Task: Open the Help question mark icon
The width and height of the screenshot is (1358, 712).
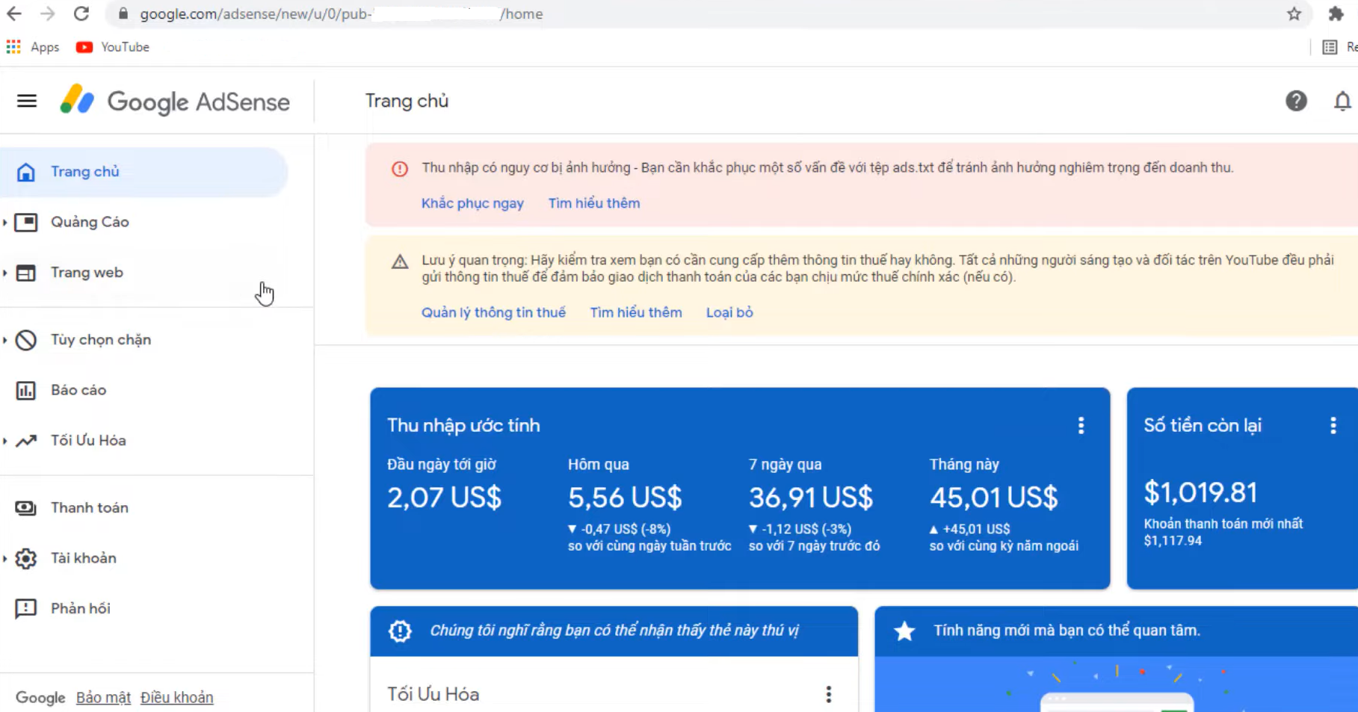Action: click(1296, 101)
